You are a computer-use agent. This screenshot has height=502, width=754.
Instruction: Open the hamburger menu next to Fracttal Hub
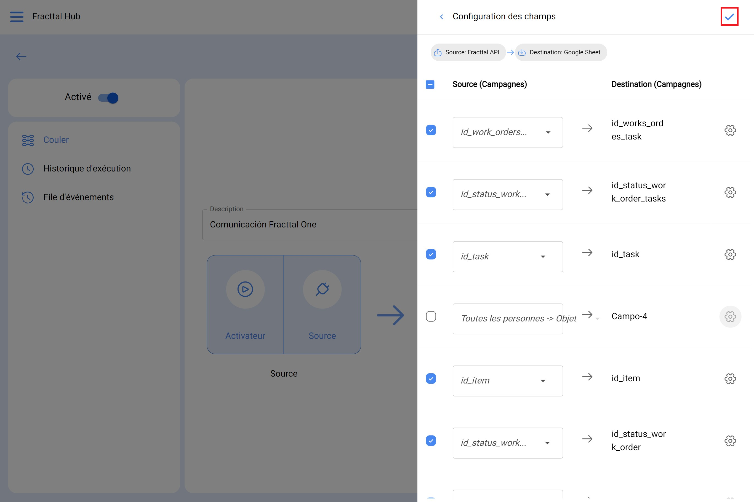tap(17, 16)
